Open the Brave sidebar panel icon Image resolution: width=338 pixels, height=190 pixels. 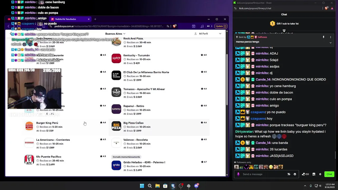[194, 26]
